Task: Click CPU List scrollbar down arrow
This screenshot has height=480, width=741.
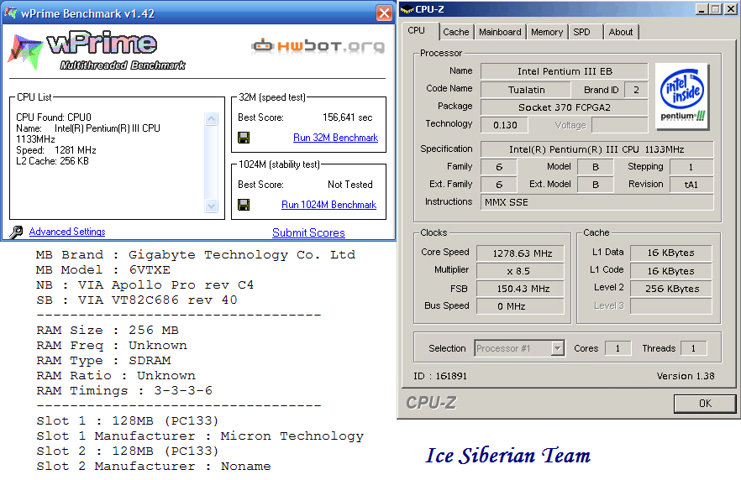Action: pyautogui.click(x=211, y=206)
